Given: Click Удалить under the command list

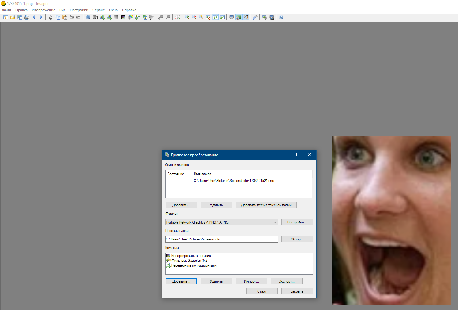Looking at the screenshot, I should pyautogui.click(x=216, y=281).
